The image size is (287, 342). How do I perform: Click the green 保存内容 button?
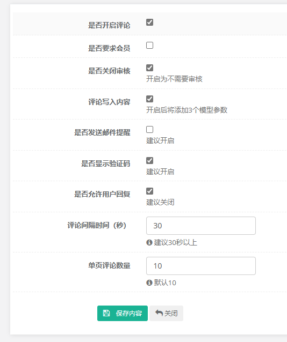123,313
